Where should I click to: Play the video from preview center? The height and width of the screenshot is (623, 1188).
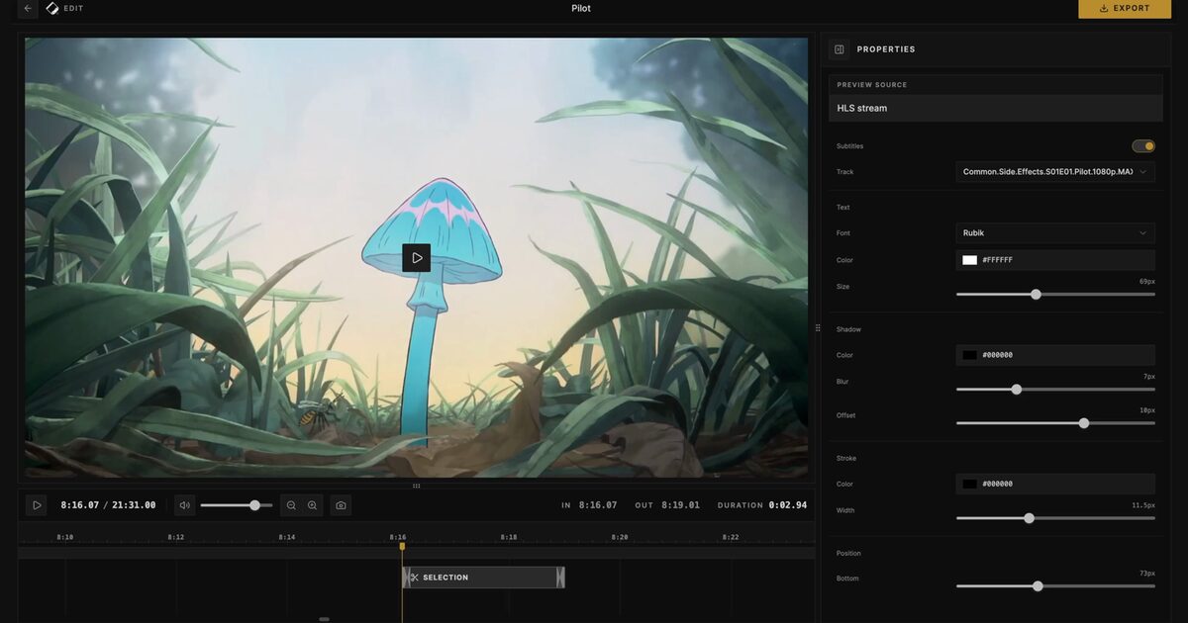pyautogui.click(x=417, y=258)
